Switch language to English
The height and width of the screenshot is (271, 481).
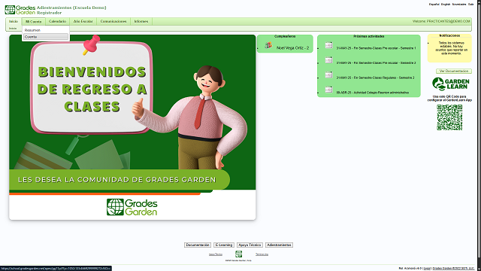tap(446, 5)
